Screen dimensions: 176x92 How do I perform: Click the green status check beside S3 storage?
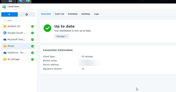pos(32,59)
